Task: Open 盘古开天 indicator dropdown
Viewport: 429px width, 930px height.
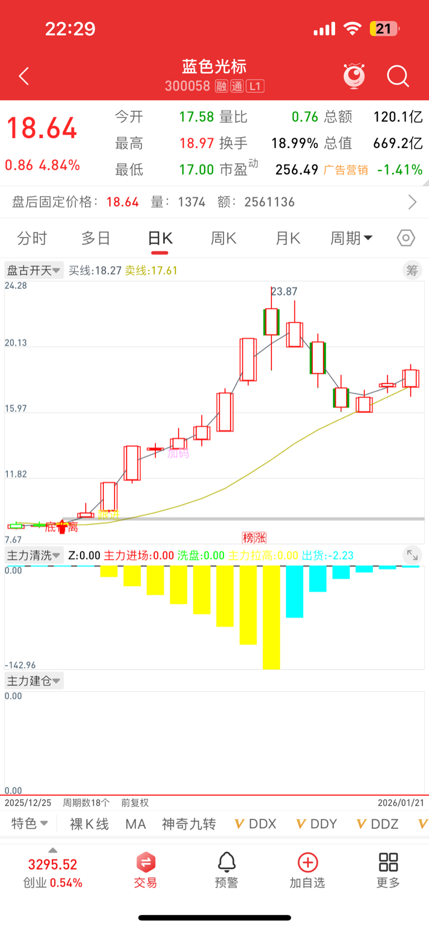Action: (34, 271)
